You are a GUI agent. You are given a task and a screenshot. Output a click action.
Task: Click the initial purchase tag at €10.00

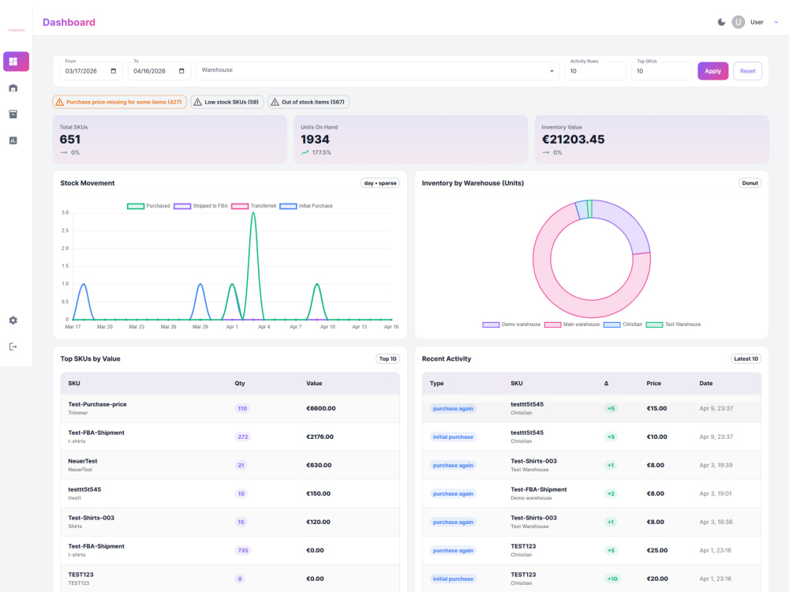[453, 437]
